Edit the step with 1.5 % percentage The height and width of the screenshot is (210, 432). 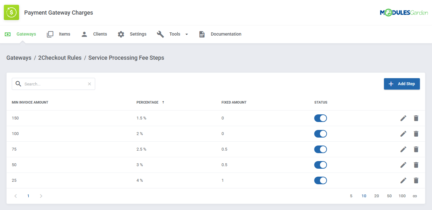[403, 118]
